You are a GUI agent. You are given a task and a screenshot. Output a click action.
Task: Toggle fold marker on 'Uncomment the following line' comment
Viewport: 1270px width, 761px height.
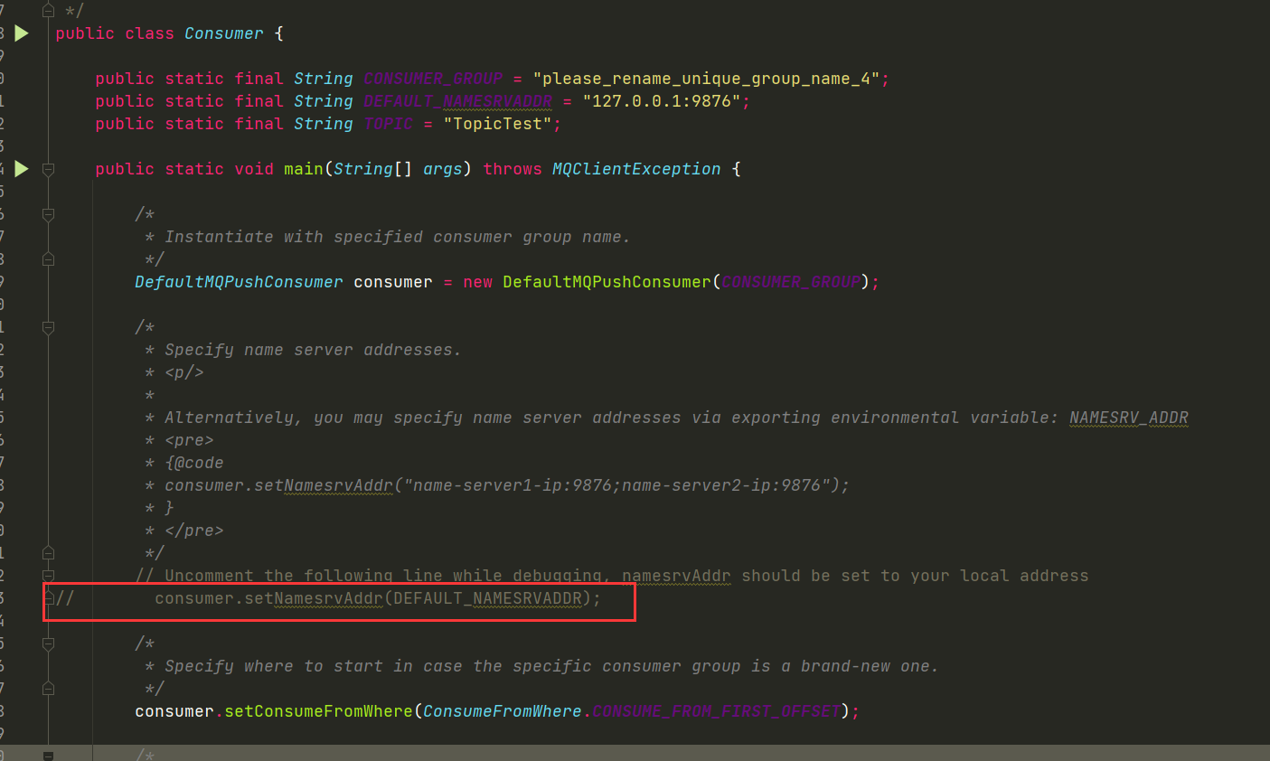[x=49, y=576]
